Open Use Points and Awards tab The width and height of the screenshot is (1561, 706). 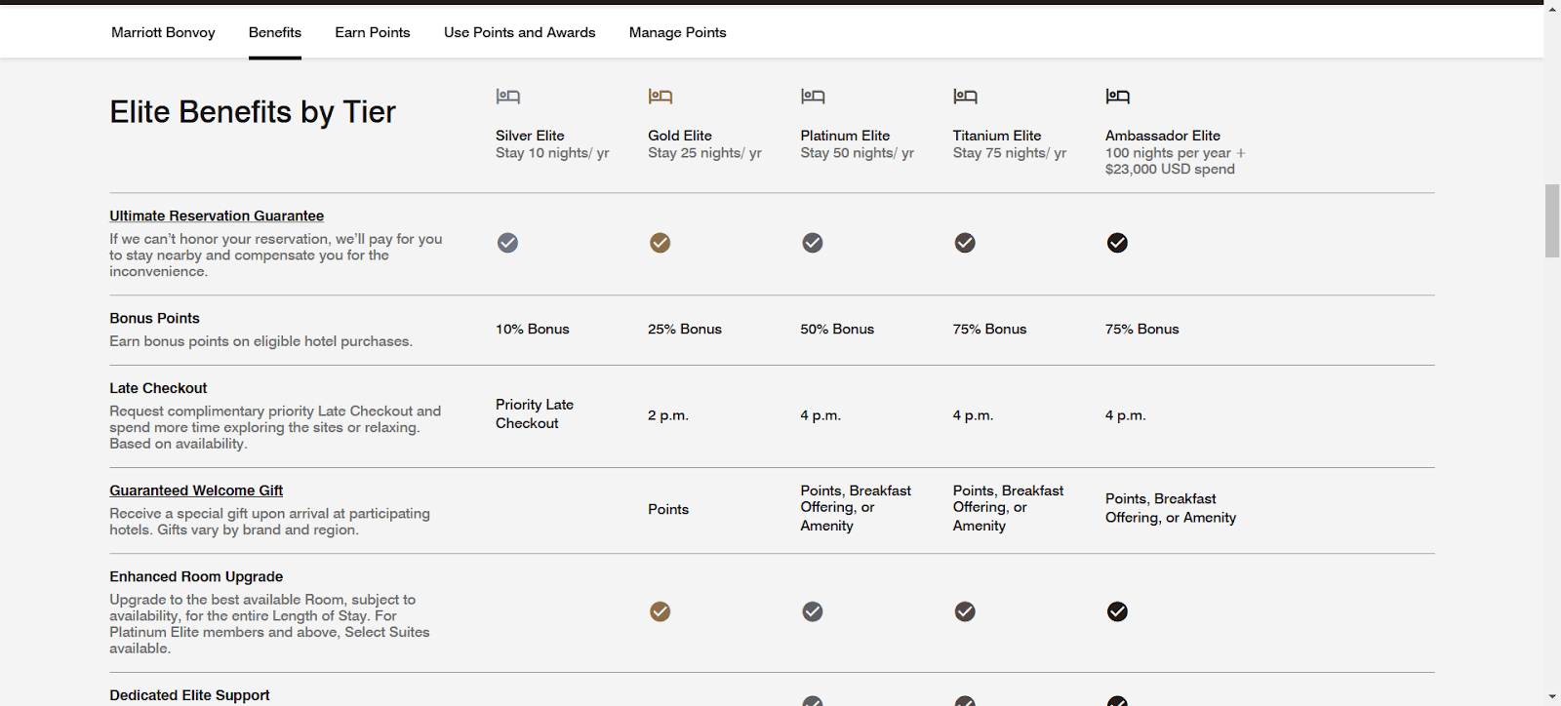(519, 32)
